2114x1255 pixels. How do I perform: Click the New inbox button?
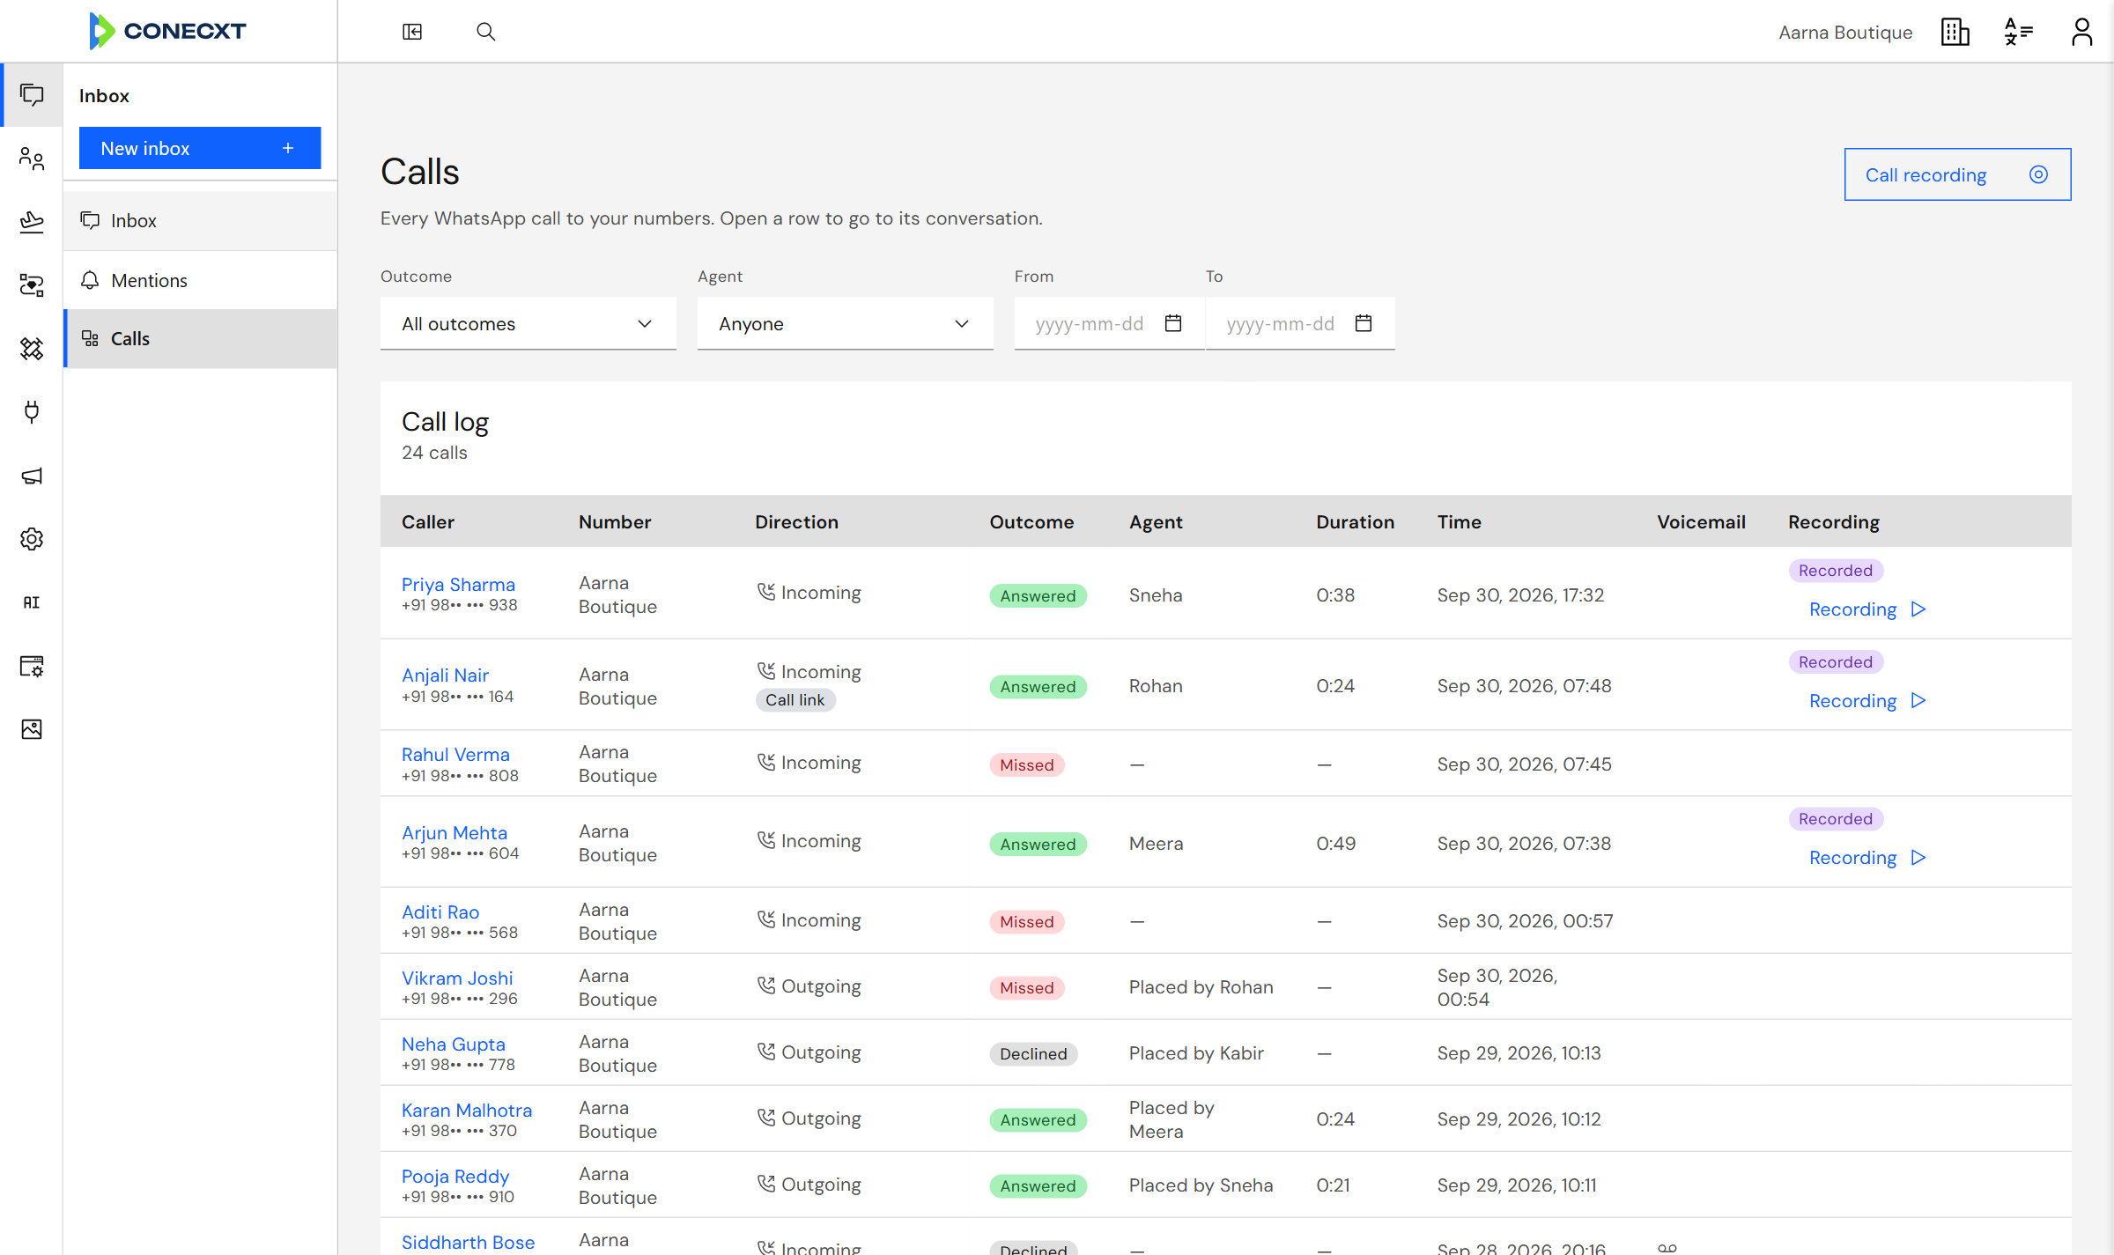click(200, 148)
